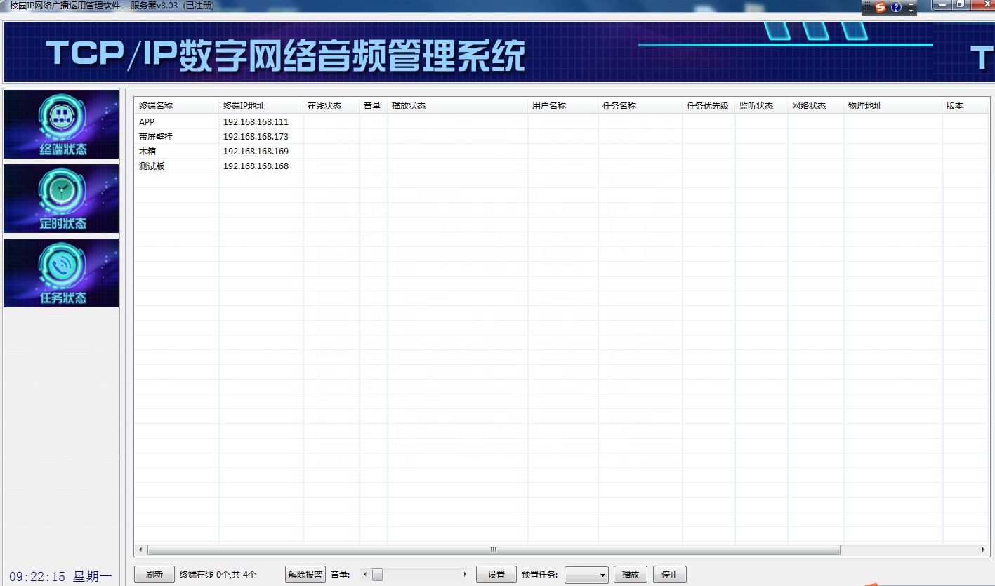
Task: Select terminal with IP 192.168.168.168
Action: [x=256, y=166]
